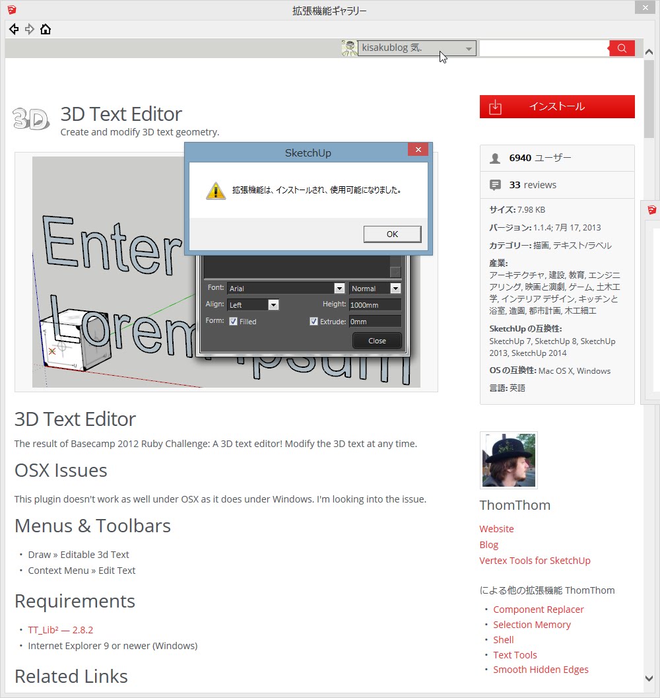Viewport: 660px width, 698px height.
Task: Click the reviews speech bubble icon
Action: [495, 185]
